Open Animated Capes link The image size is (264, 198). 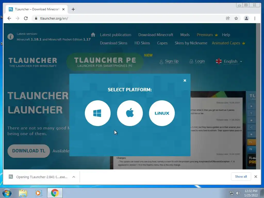click(228, 43)
